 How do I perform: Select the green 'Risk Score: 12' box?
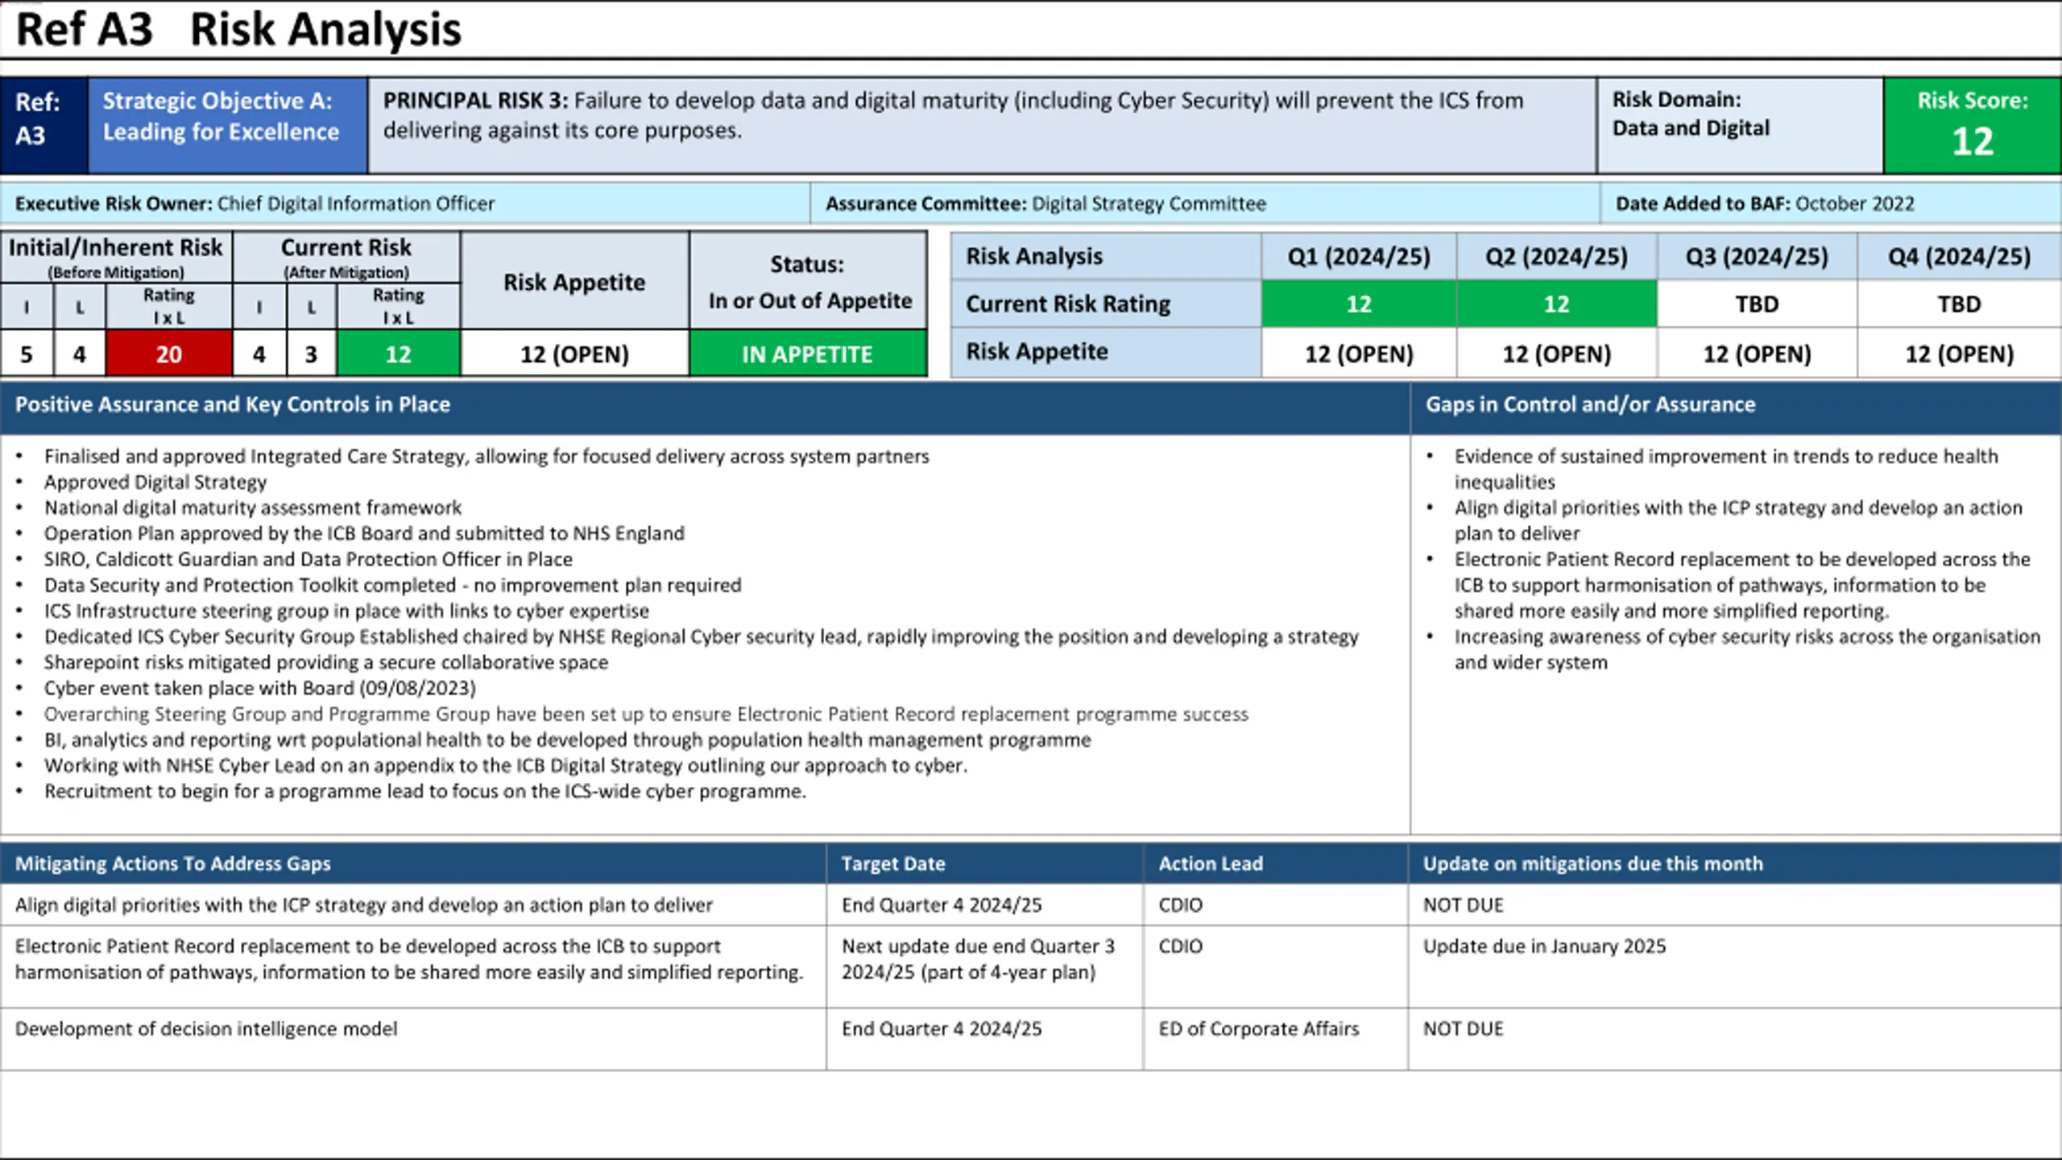tap(1972, 125)
